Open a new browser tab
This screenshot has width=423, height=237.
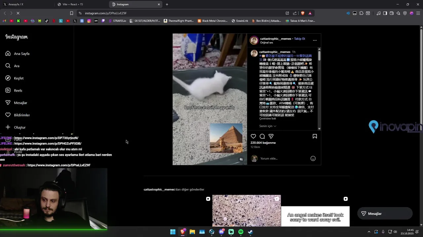167,4
